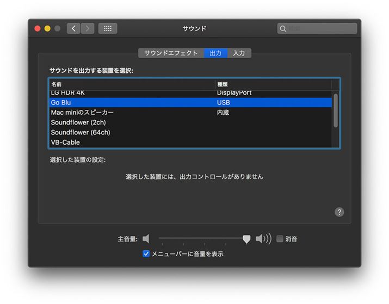Switch to the 入力 tab
The width and height of the screenshot is (389, 304).
[239, 53]
